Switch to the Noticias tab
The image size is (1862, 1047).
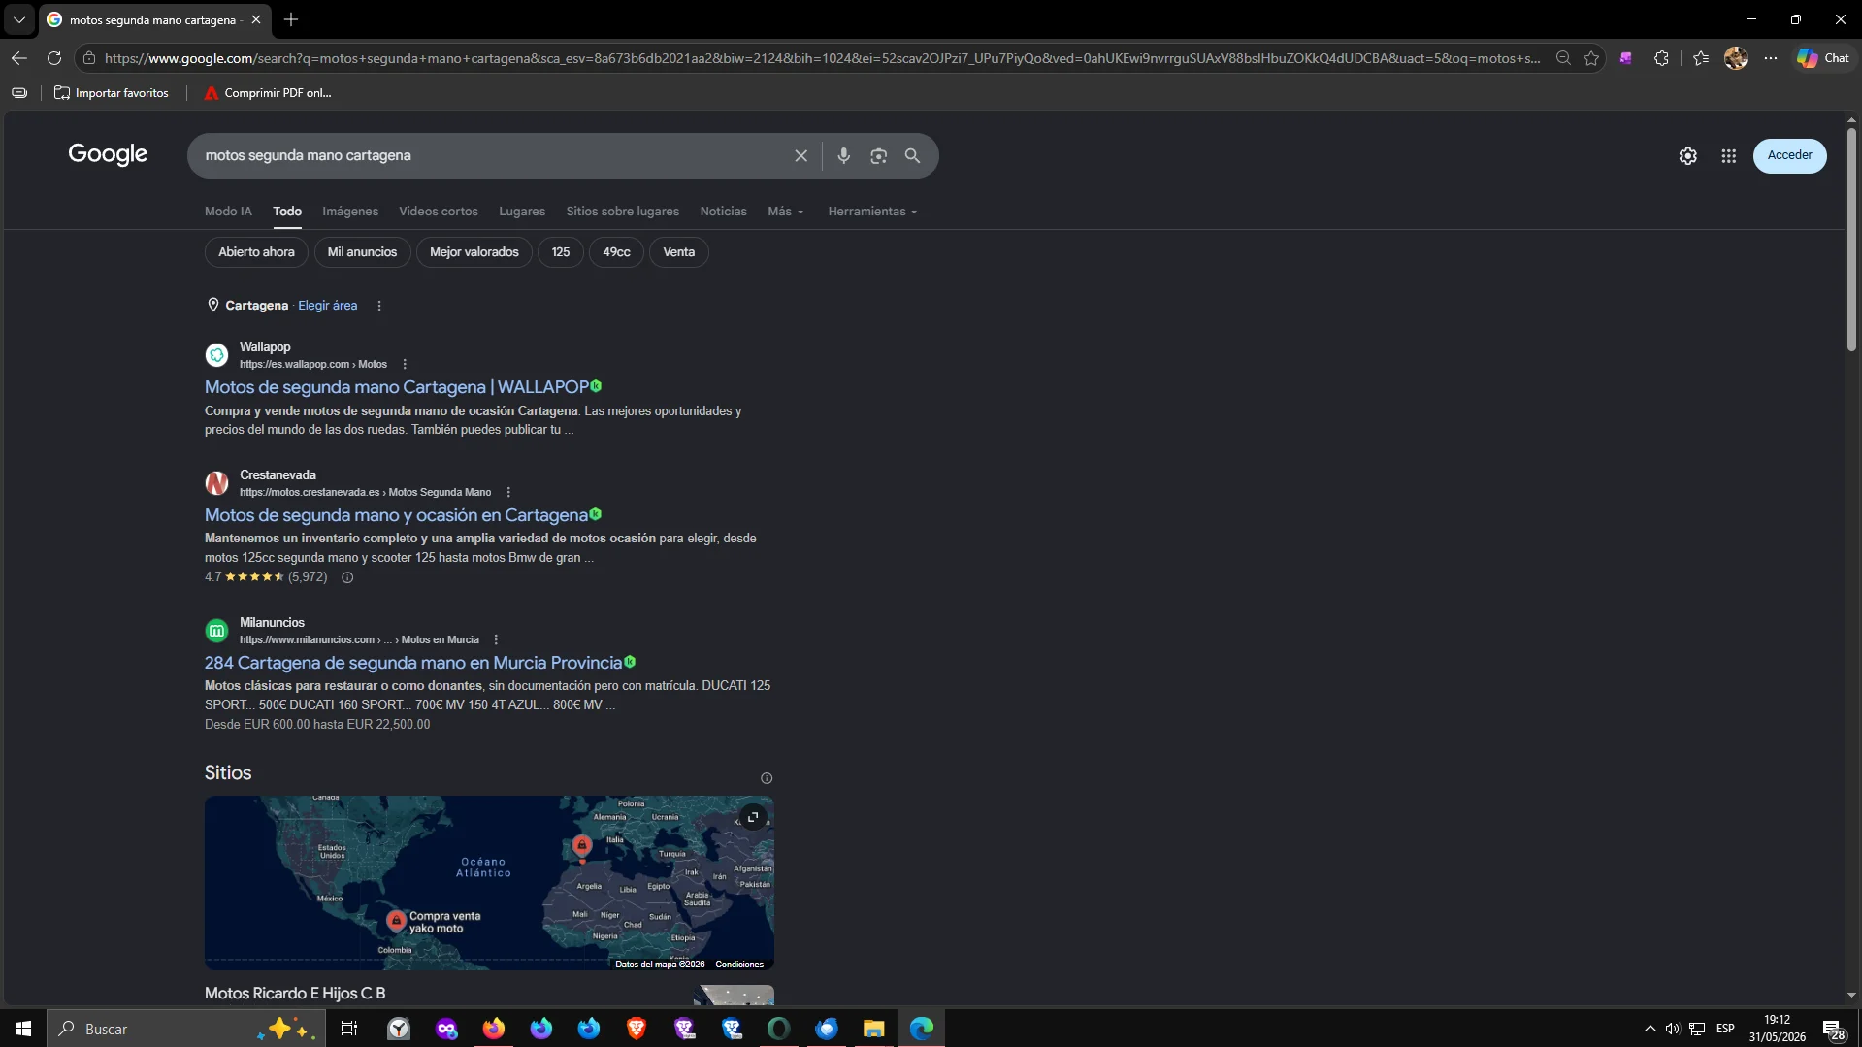pyautogui.click(x=724, y=212)
